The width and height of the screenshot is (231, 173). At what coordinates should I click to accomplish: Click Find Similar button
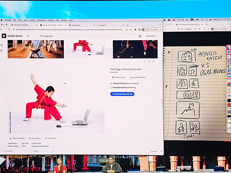(50, 138)
